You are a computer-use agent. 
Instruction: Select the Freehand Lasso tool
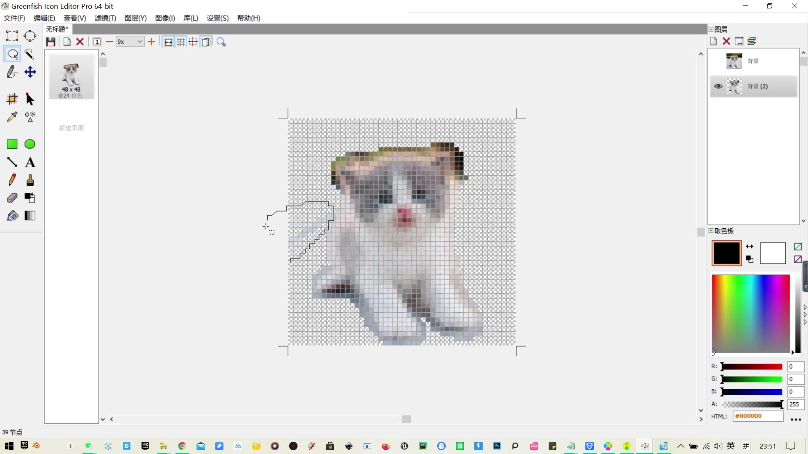(x=12, y=54)
